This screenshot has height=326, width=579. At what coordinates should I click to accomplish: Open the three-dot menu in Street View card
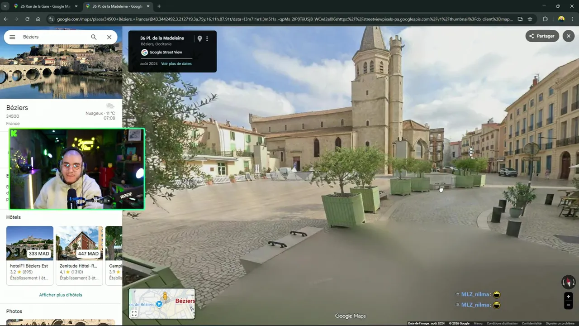[207, 39]
